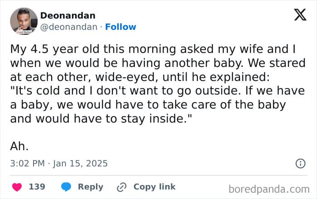This screenshot has width=317, height=199.
Task: Click the copy link chain icon
Action: click(x=121, y=187)
